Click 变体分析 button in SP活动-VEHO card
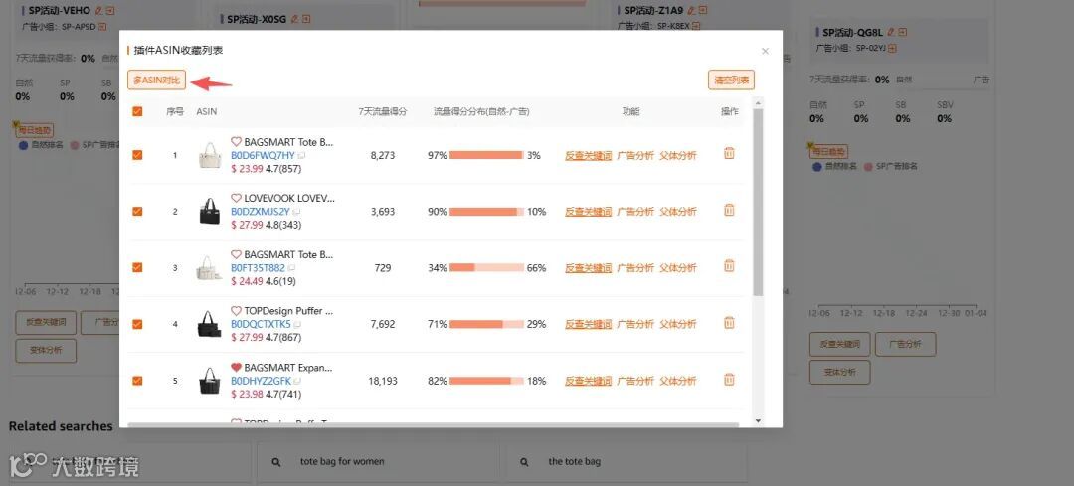The width and height of the screenshot is (1074, 486). click(x=46, y=351)
